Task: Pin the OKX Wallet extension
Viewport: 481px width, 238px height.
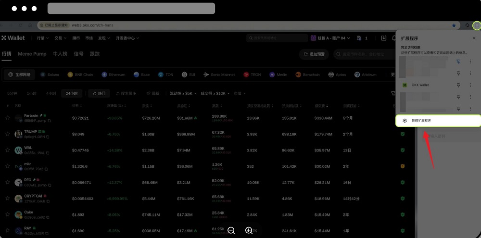Action: click(458, 85)
